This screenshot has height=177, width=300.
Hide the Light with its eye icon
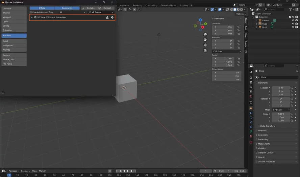point(293,27)
